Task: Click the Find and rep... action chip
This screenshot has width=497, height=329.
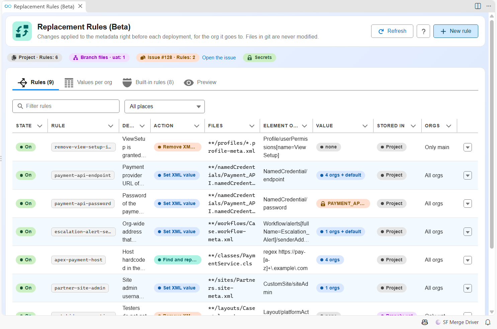Action: click(x=178, y=260)
